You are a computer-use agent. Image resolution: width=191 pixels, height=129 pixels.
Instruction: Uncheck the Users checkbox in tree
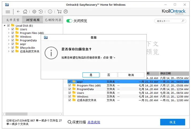point(13,29)
